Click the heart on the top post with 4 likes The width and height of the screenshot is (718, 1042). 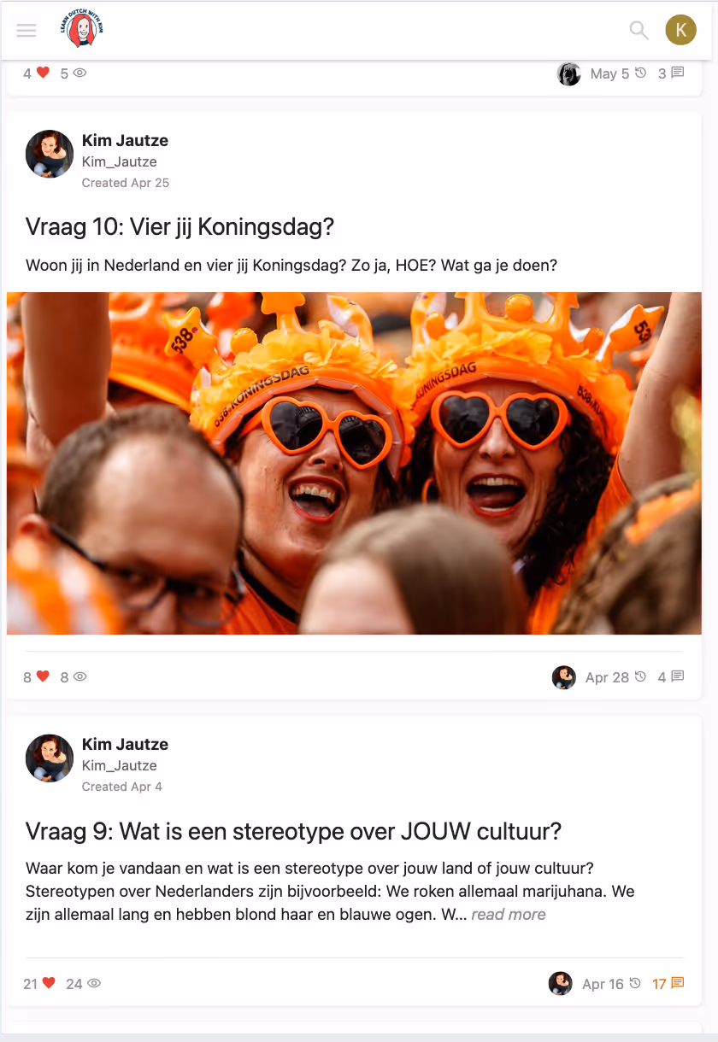click(43, 73)
